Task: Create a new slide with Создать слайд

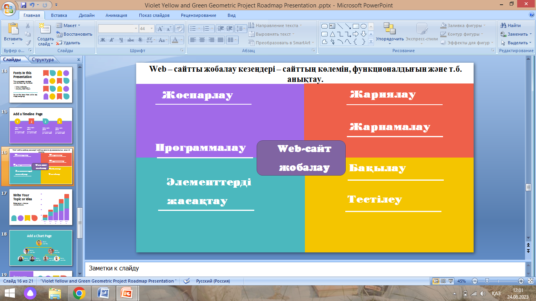Action: pyautogui.click(x=46, y=34)
